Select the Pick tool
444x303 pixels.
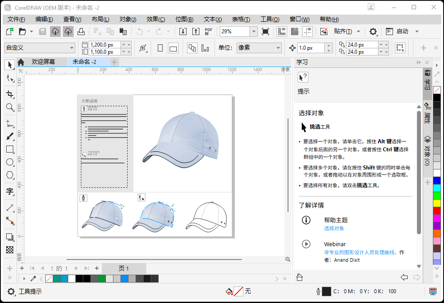(x=10, y=65)
